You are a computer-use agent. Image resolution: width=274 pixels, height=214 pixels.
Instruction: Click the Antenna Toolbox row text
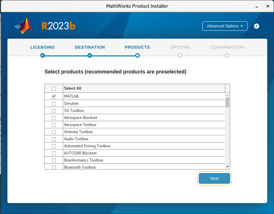[x=78, y=132]
